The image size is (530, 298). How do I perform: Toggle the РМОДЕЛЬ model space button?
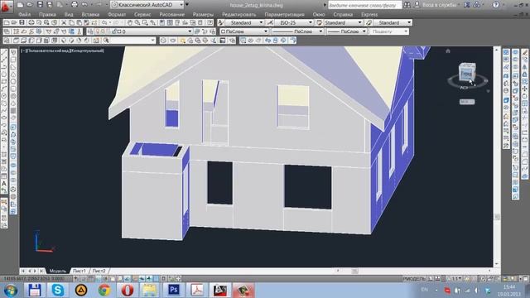click(414, 279)
